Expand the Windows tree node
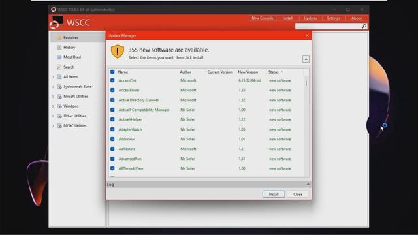The image size is (418, 235). 53,106
